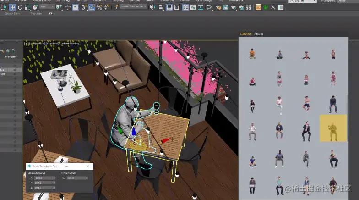Screen dimensions: 359x200
Task: Click the crossed tools icon
Action: click(273, 7)
